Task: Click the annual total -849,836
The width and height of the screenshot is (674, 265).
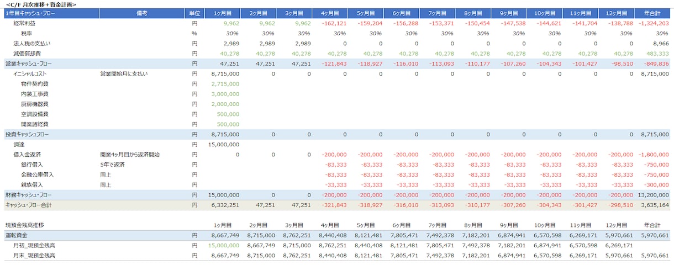Action: pyautogui.click(x=656, y=63)
